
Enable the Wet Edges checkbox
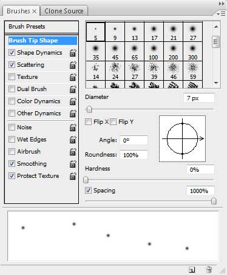tap(12, 140)
